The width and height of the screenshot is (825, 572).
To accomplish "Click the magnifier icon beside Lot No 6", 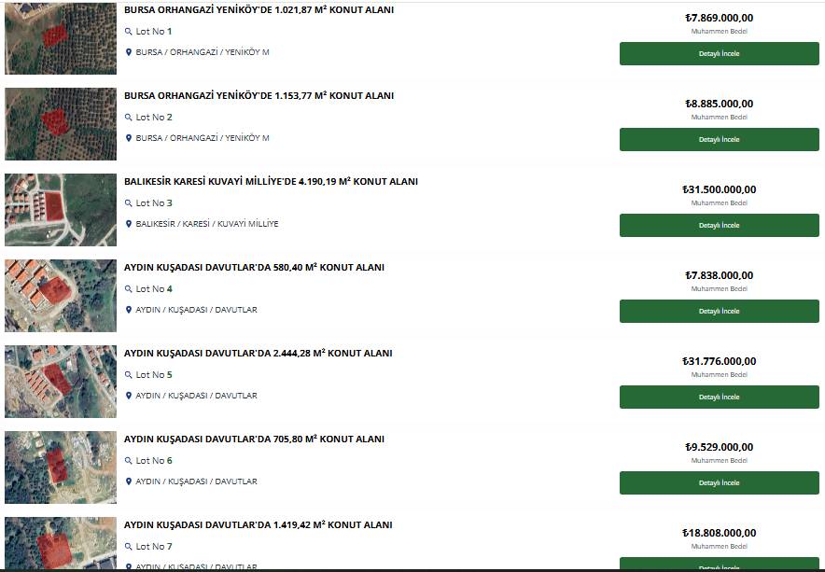I will 129,460.
